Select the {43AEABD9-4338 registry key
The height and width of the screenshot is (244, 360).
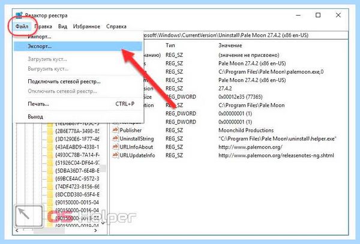(77, 147)
